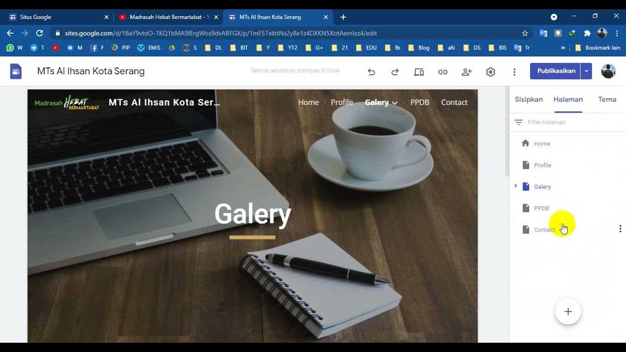Click the filter icon beside Filter halaman
The image size is (626, 352).
(x=518, y=122)
